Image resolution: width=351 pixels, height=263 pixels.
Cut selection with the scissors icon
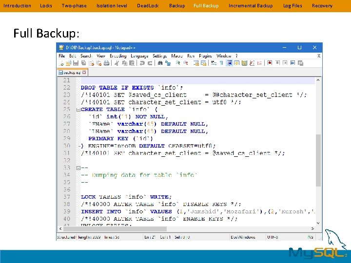point(117,63)
